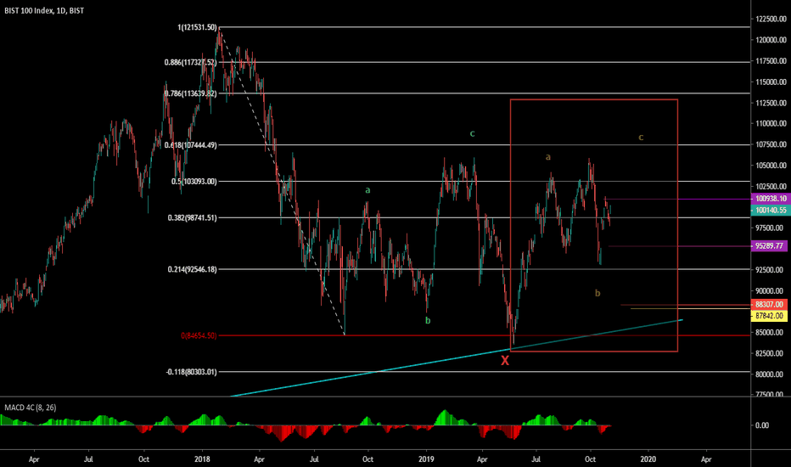Click the 0.00 value on MACD axis
This screenshot has height=467, width=791.
pyautogui.click(x=762, y=425)
